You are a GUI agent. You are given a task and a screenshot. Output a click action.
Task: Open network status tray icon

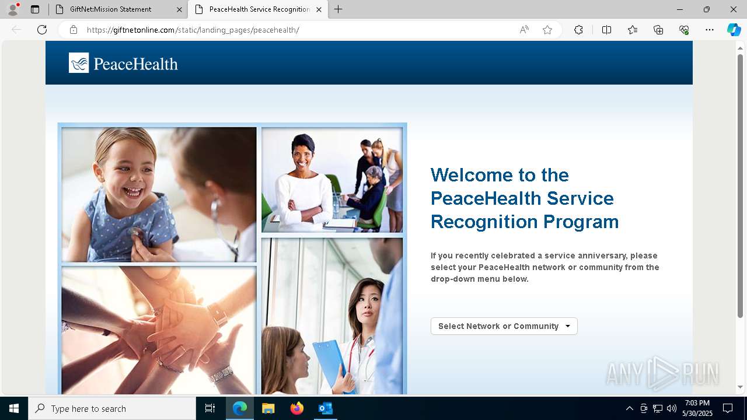click(658, 408)
